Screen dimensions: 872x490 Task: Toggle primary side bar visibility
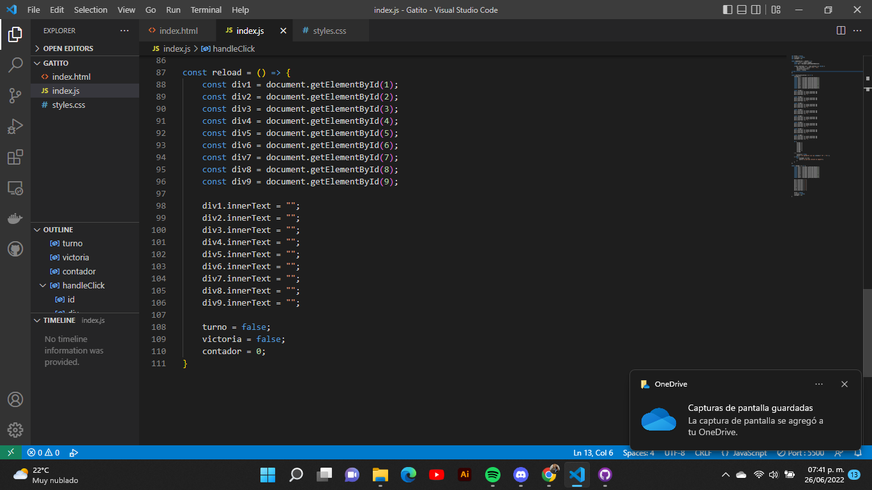click(728, 10)
